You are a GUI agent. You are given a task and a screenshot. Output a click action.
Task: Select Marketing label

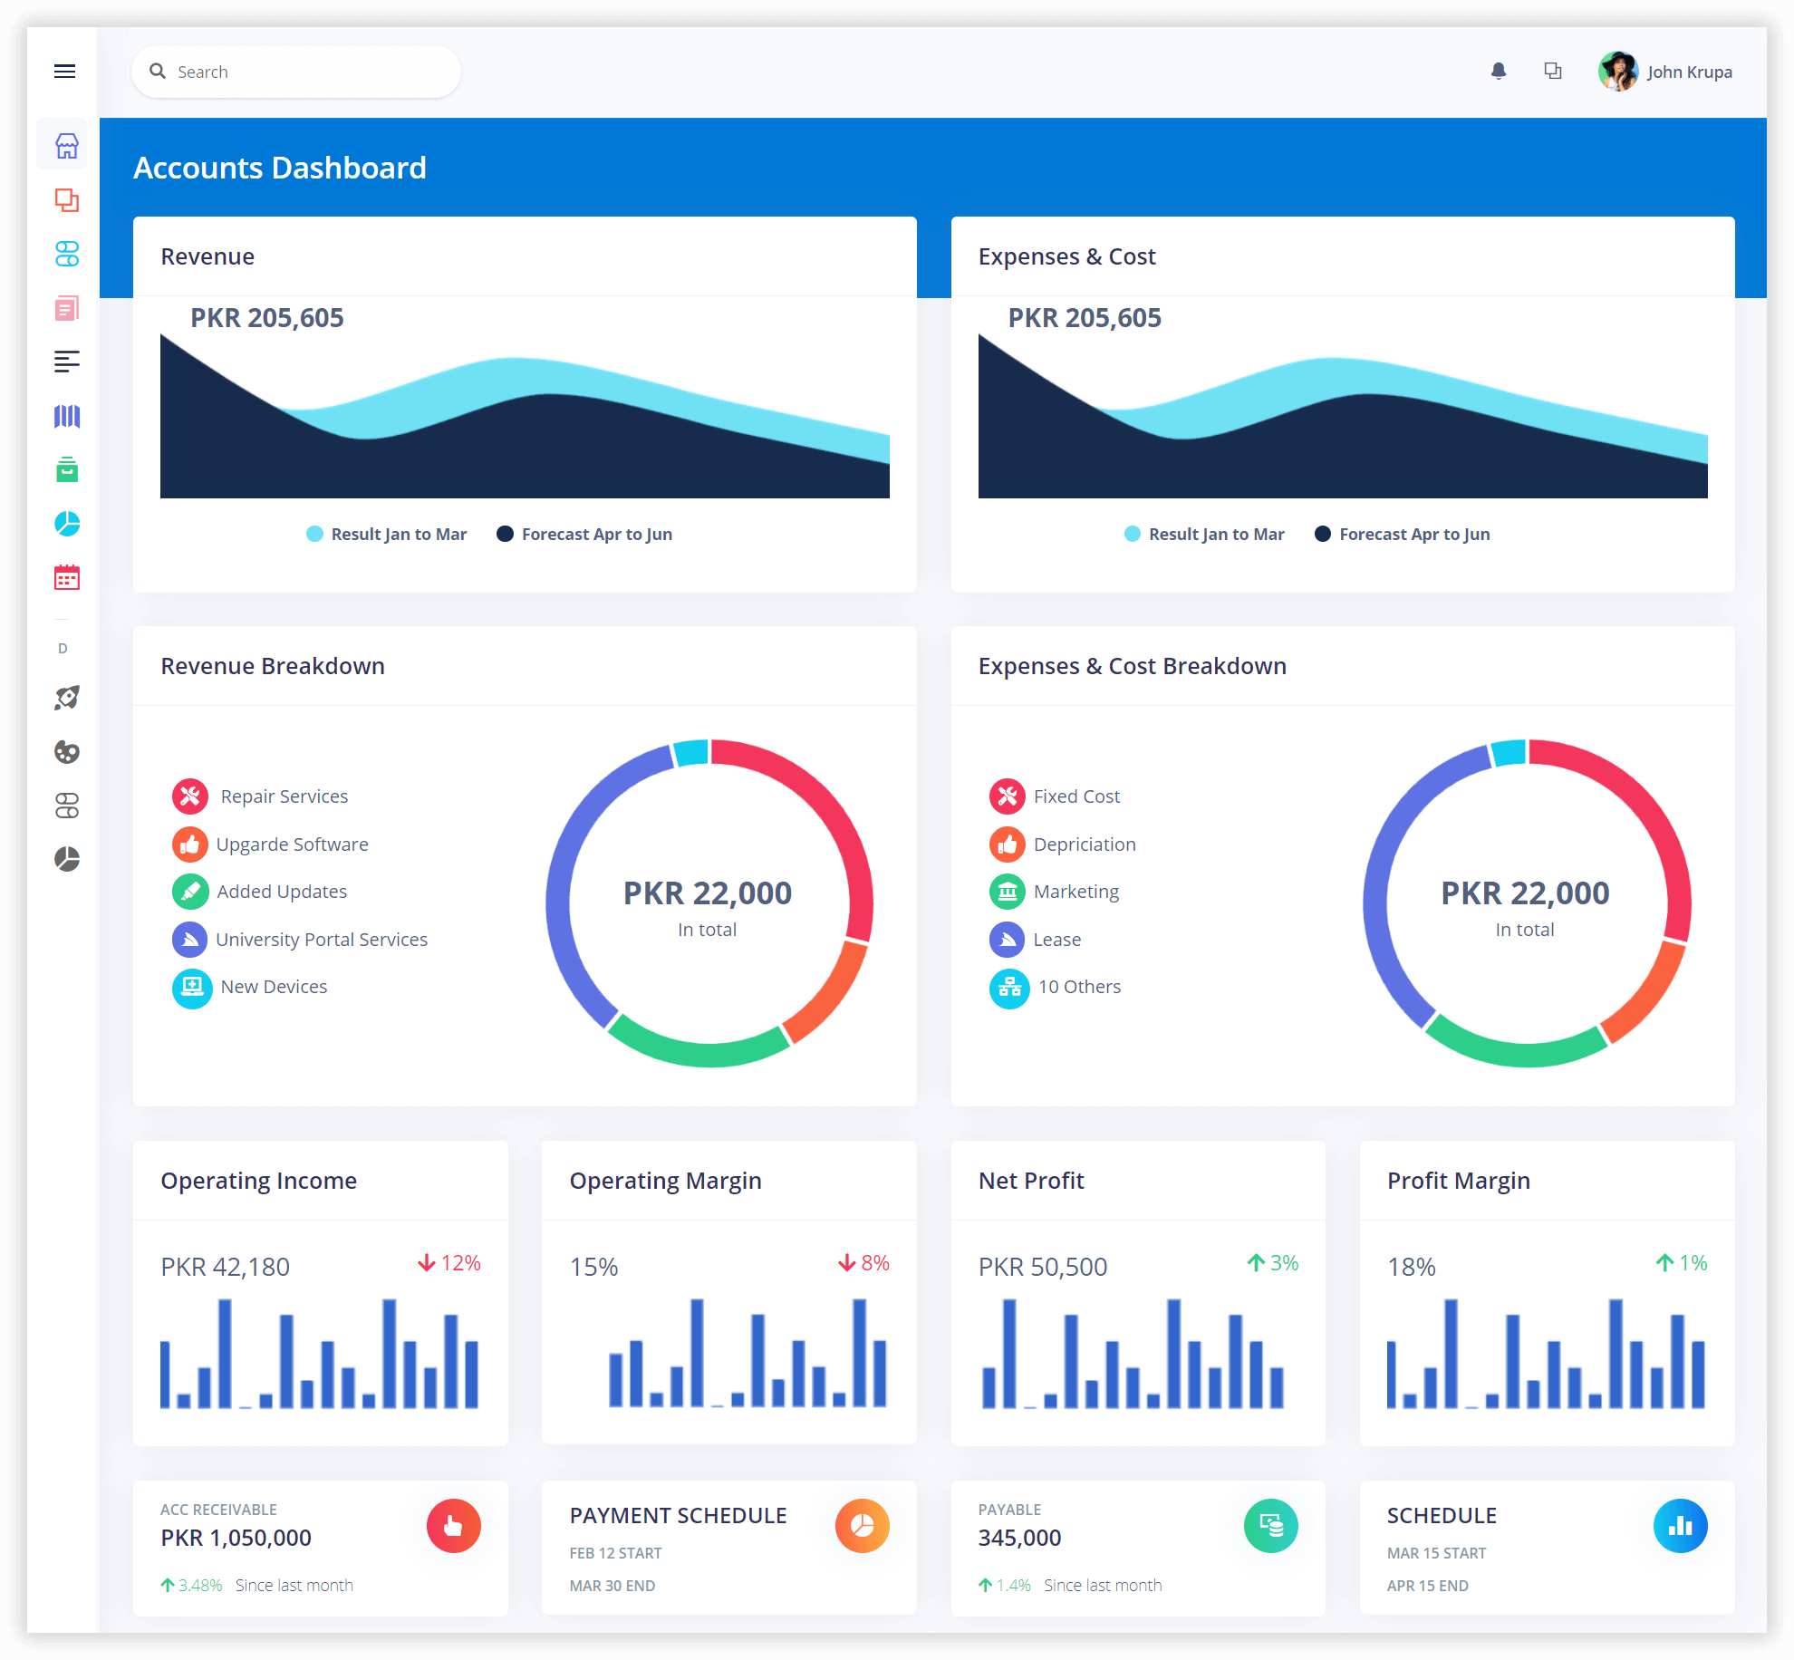(x=1076, y=892)
